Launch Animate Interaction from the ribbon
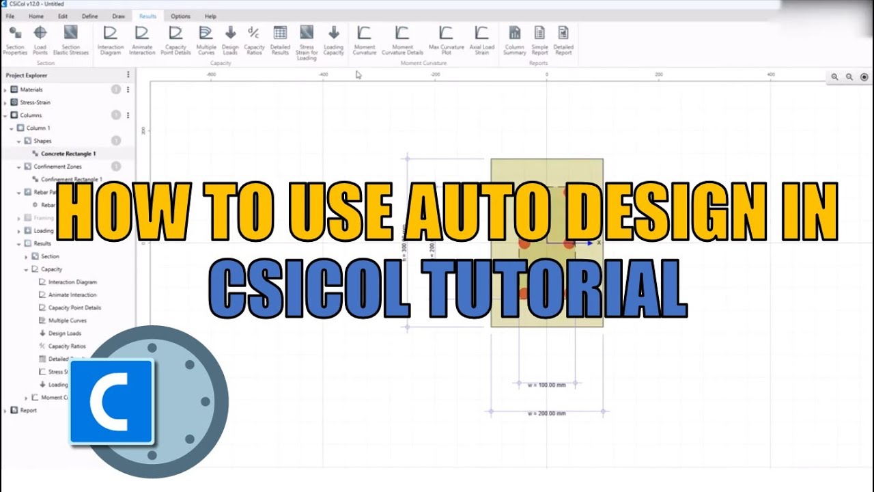 coord(142,40)
